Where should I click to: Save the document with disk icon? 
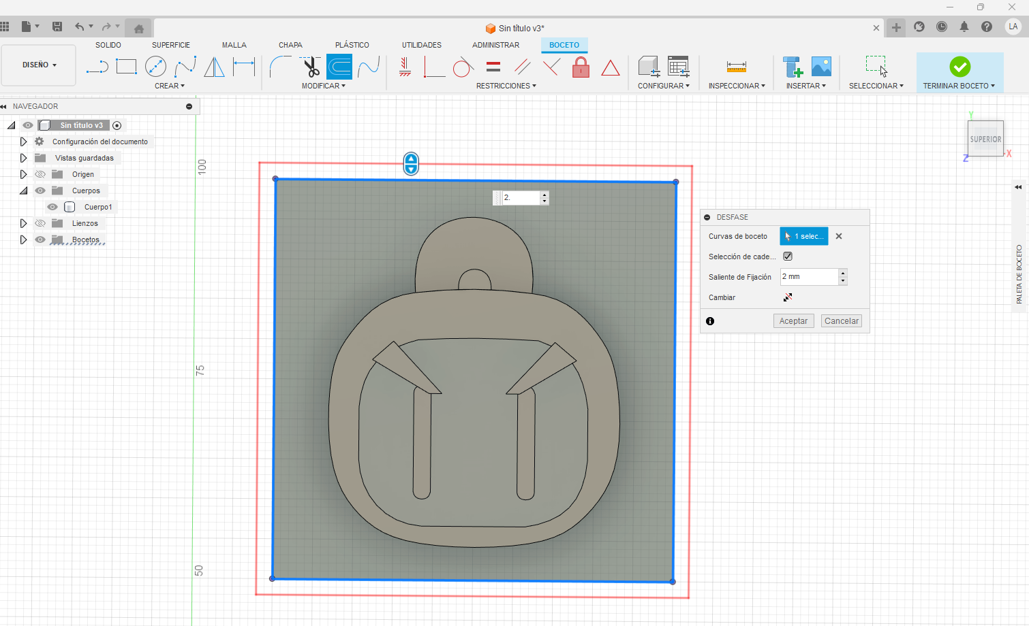pyautogui.click(x=57, y=27)
